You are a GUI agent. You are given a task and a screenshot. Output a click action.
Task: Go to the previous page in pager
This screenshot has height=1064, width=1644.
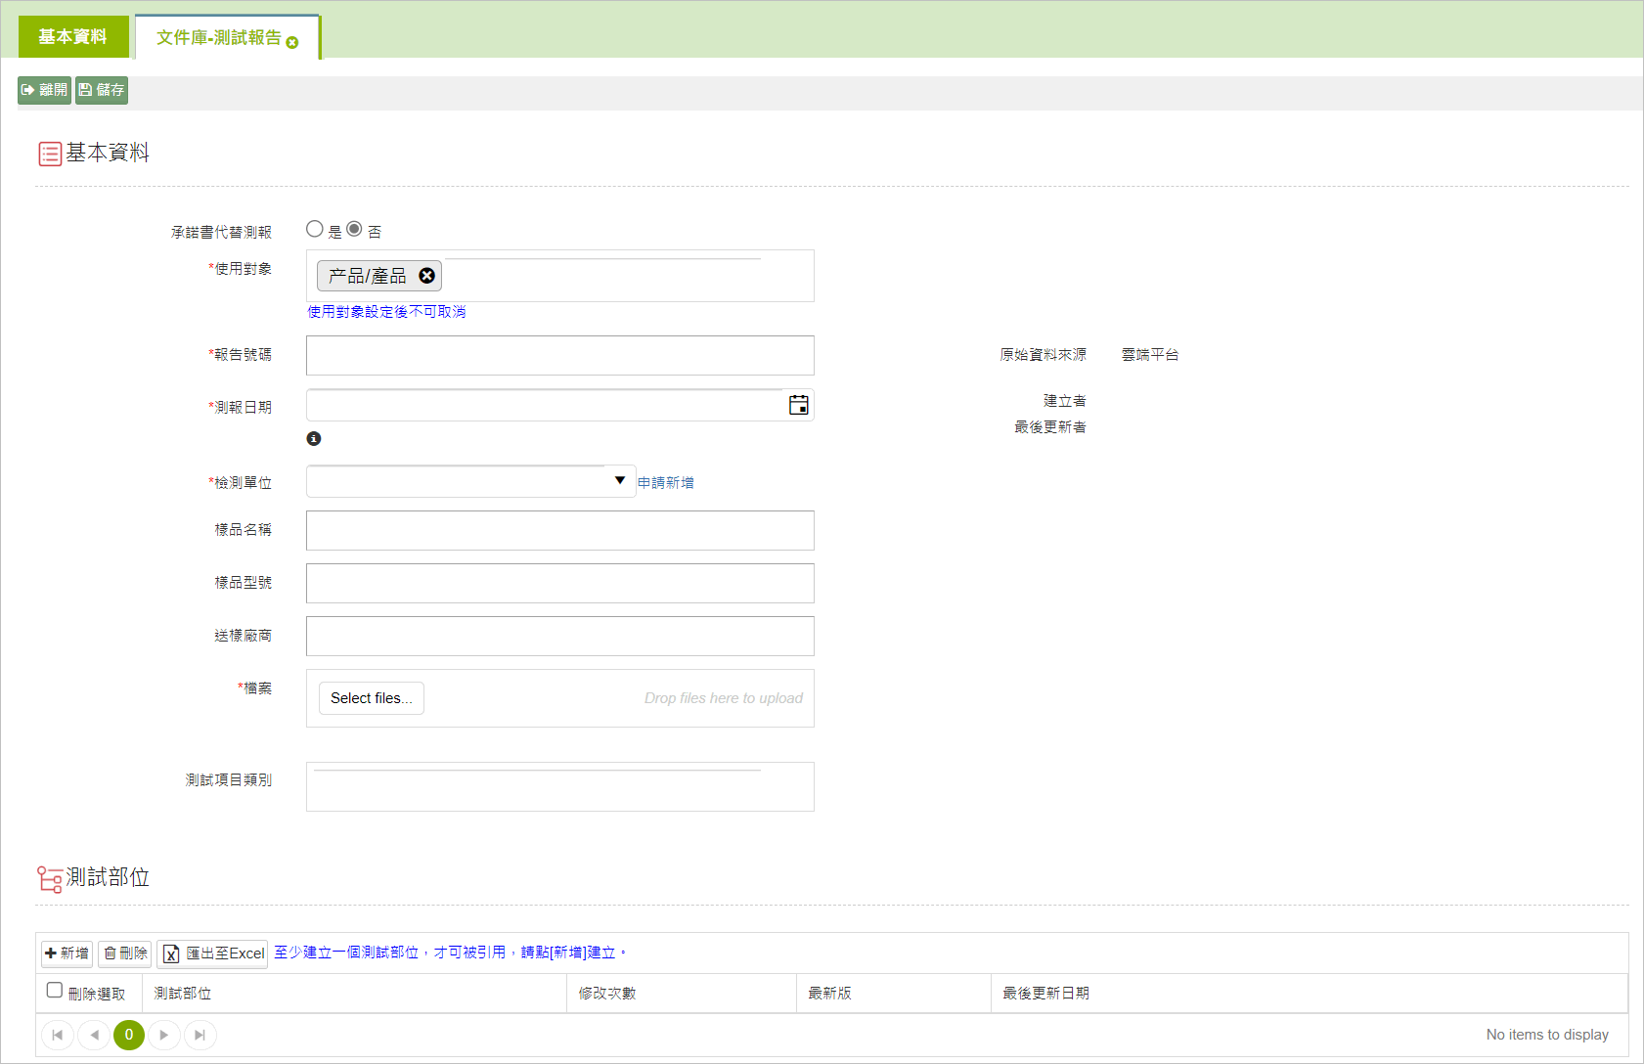click(94, 1035)
